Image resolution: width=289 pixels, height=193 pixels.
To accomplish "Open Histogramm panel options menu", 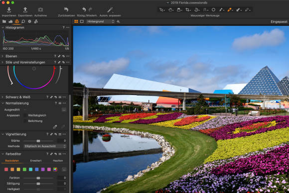I will coord(68,27).
